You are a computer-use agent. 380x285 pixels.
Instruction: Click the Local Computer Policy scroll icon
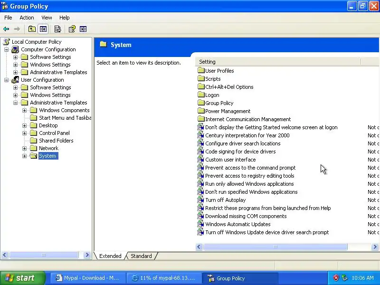[x=7, y=42]
